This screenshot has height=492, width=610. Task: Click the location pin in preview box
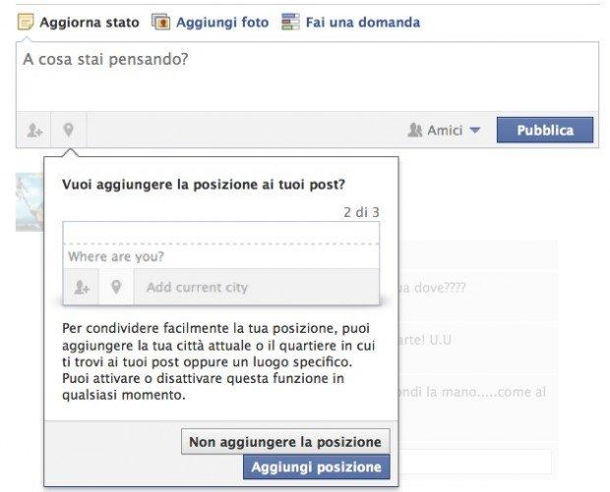pyautogui.click(x=116, y=288)
